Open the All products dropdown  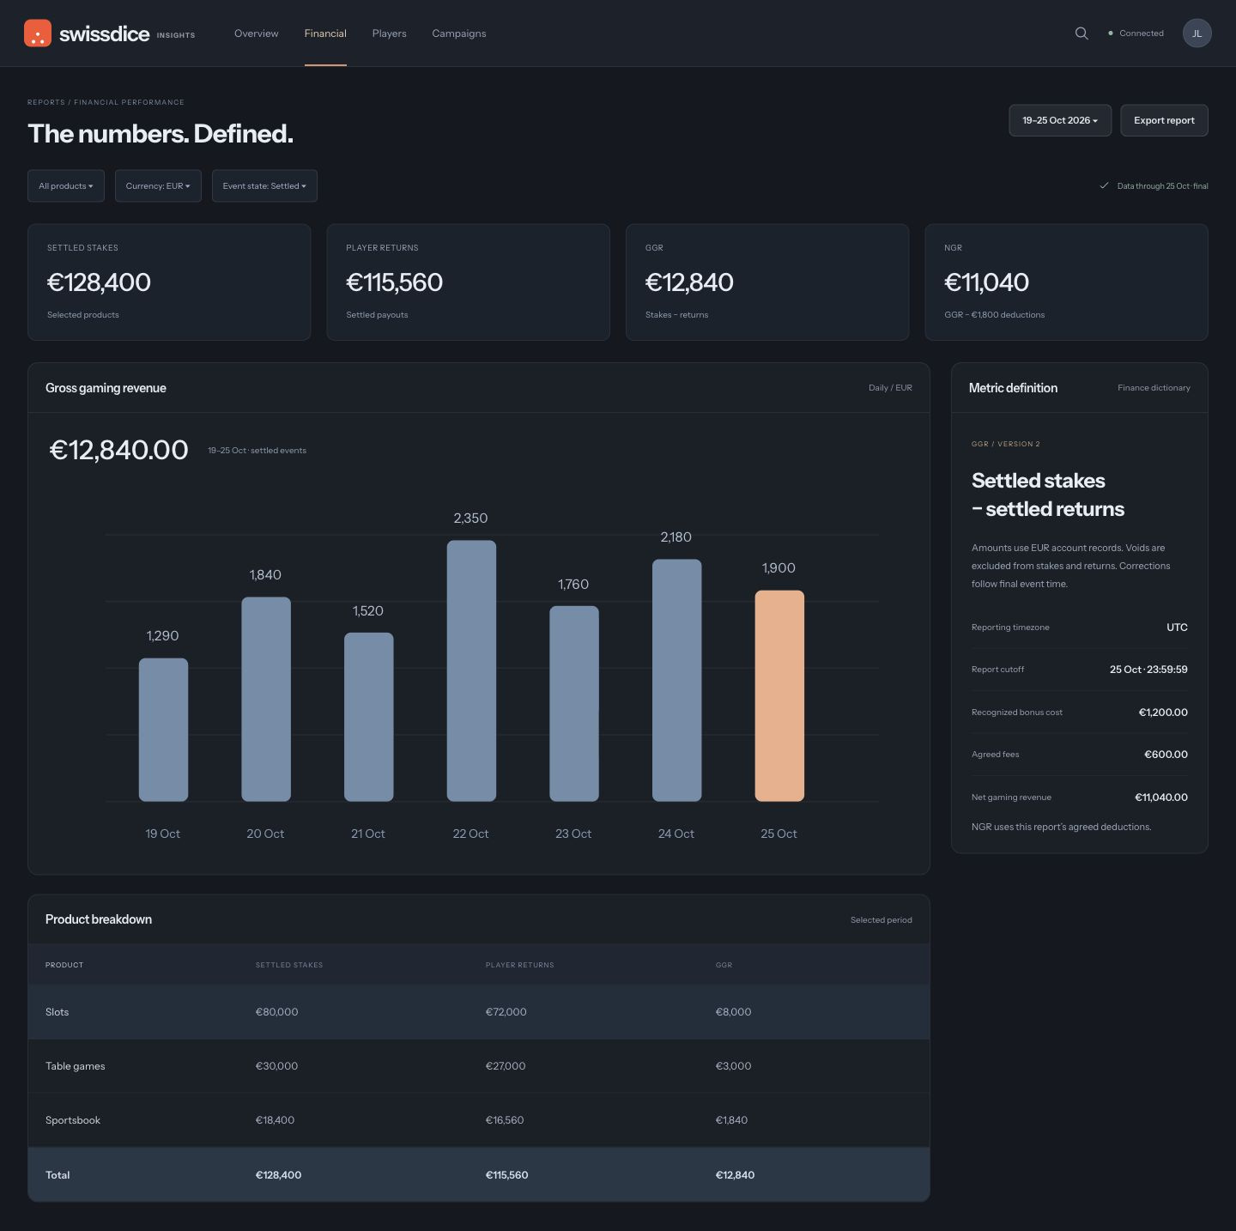(x=66, y=186)
